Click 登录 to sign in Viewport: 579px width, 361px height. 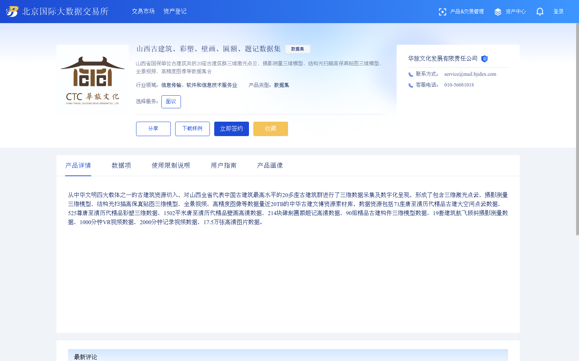click(558, 12)
